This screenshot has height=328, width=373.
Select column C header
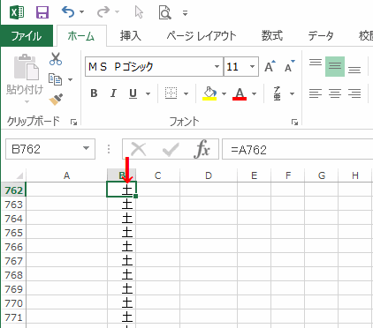click(x=157, y=175)
